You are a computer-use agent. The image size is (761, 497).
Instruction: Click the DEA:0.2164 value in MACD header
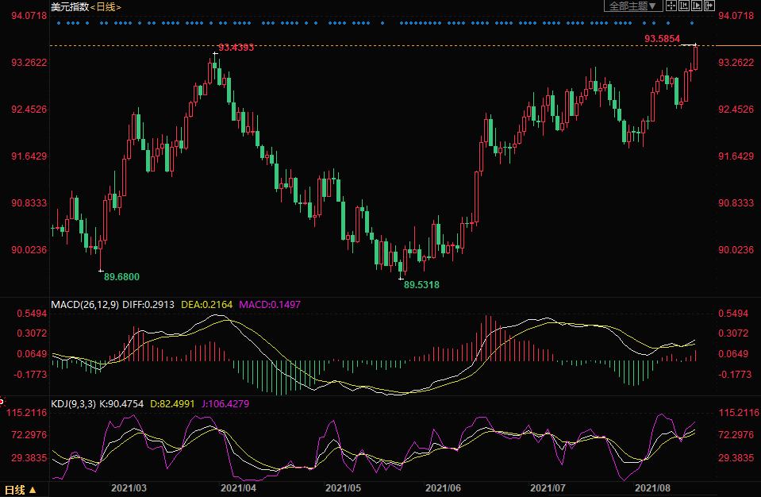coord(202,304)
